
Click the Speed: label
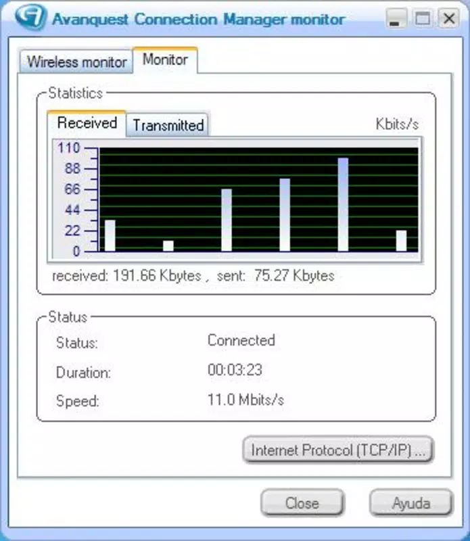click(x=78, y=401)
